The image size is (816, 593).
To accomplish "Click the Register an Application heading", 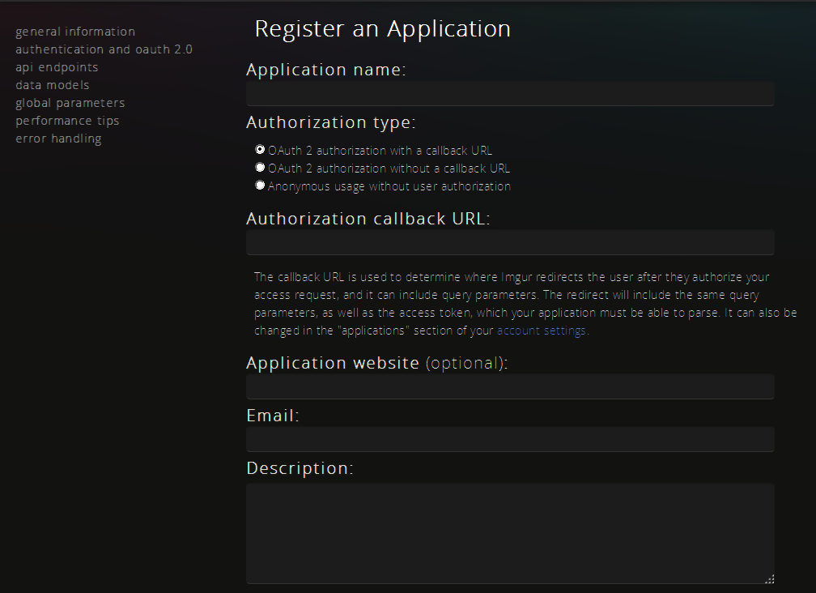I will (x=382, y=28).
